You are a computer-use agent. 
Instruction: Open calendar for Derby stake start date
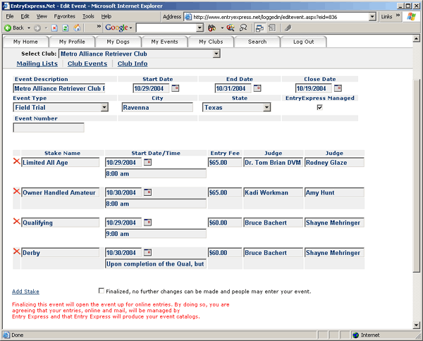pyautogui.click(x=148, y=252)
